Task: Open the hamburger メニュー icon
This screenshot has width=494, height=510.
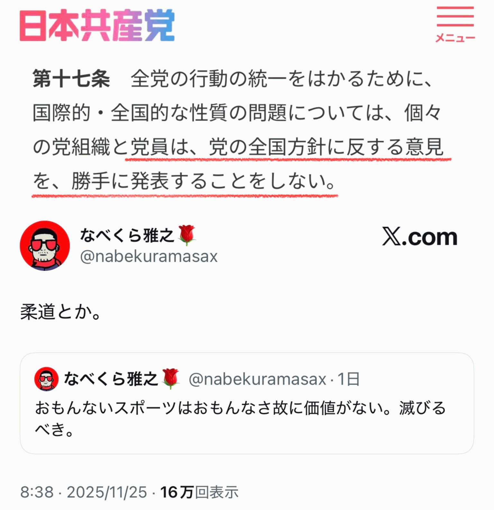Action: click(x=455, y=24)
